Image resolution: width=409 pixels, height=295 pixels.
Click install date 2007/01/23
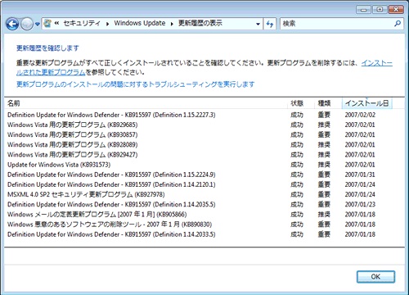360,204
